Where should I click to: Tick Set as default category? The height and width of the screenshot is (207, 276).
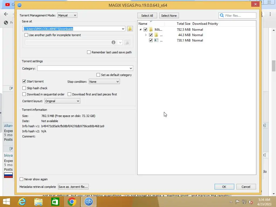(98, 75)
